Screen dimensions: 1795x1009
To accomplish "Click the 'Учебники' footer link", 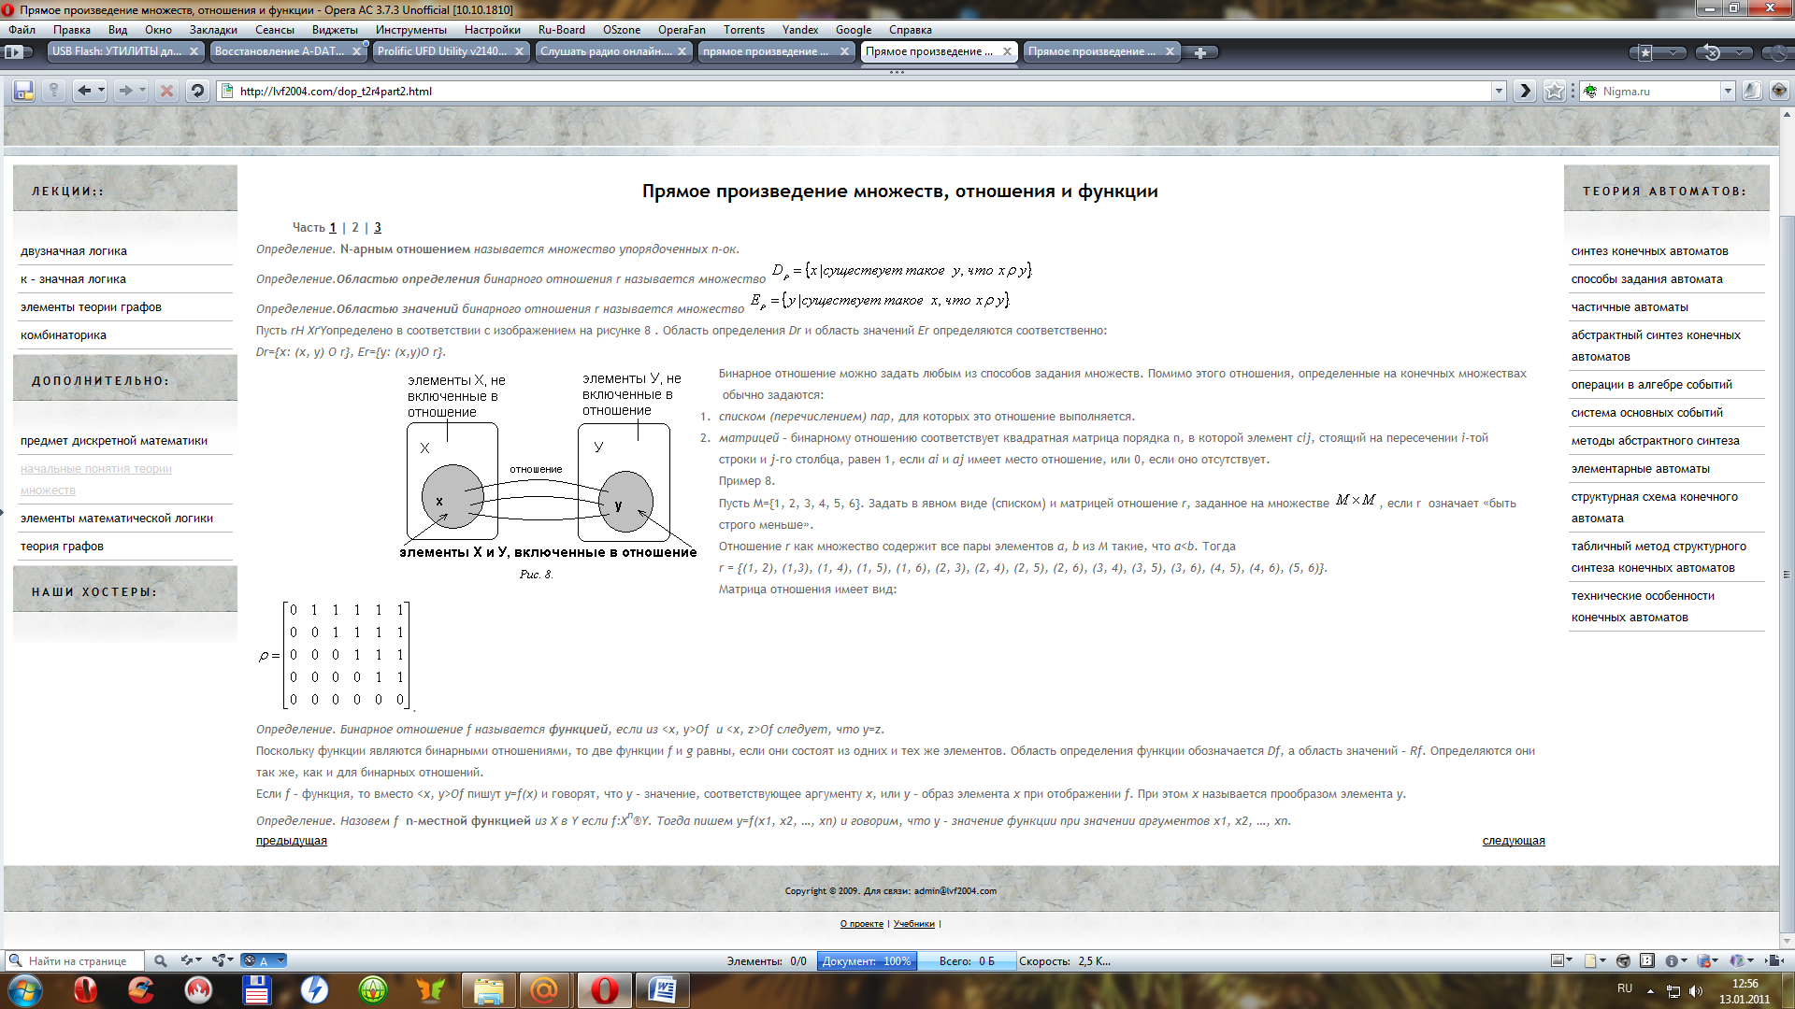I will click(x=913, y=924).
